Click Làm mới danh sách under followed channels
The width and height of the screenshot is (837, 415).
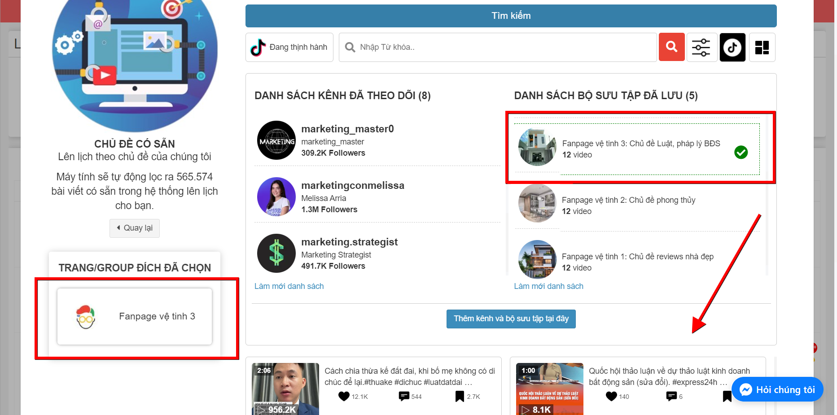[x=289, y=286]
